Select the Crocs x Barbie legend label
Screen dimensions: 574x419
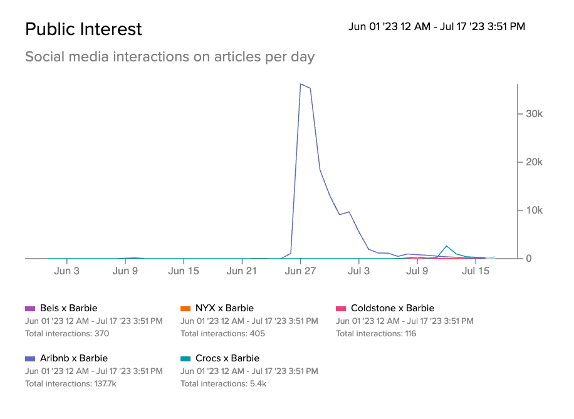[x=227, y=358]
